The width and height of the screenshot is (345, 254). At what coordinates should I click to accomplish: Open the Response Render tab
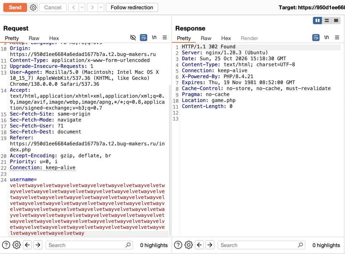point(249,38)
